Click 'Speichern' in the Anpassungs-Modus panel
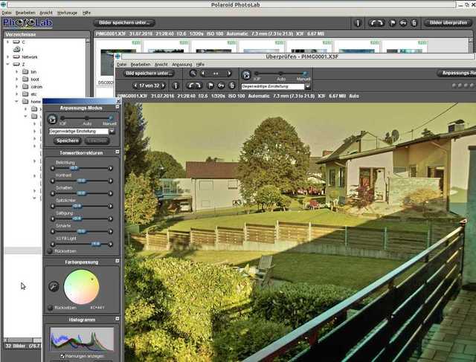476x362 pixels. point(68,140)
